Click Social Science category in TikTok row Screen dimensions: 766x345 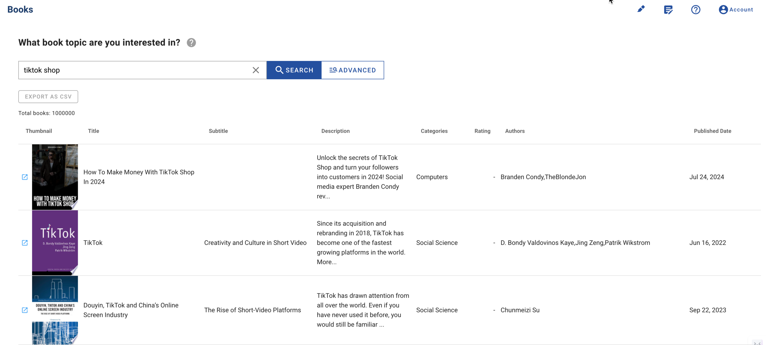[437, 243]
